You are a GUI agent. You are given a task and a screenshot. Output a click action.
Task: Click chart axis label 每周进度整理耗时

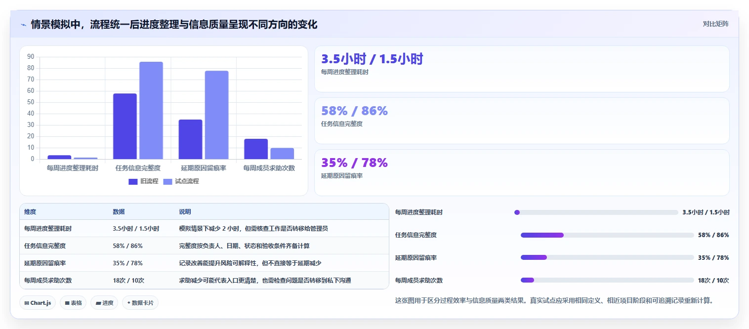pos(73,168)
